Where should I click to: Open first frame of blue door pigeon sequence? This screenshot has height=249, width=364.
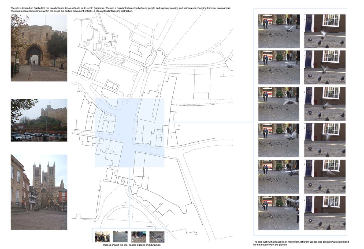tap(325, 31)
